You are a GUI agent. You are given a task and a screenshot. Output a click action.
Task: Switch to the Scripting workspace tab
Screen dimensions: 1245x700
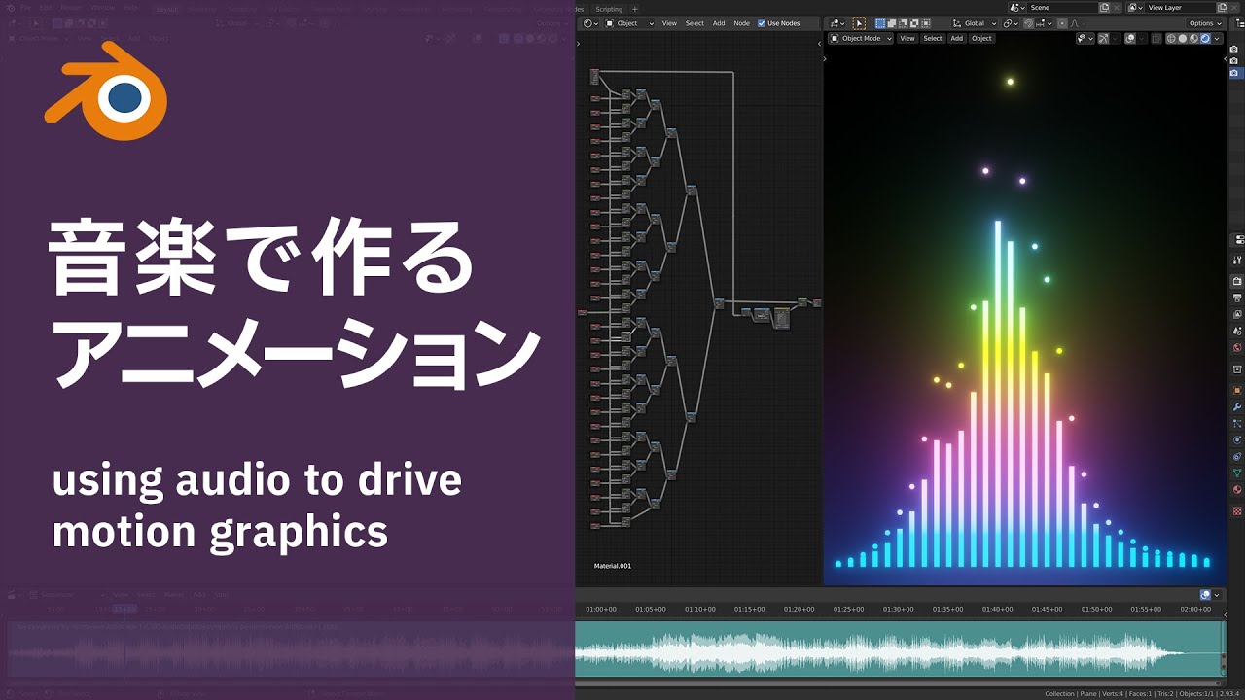pyautogui.click(x=609, y=9)
